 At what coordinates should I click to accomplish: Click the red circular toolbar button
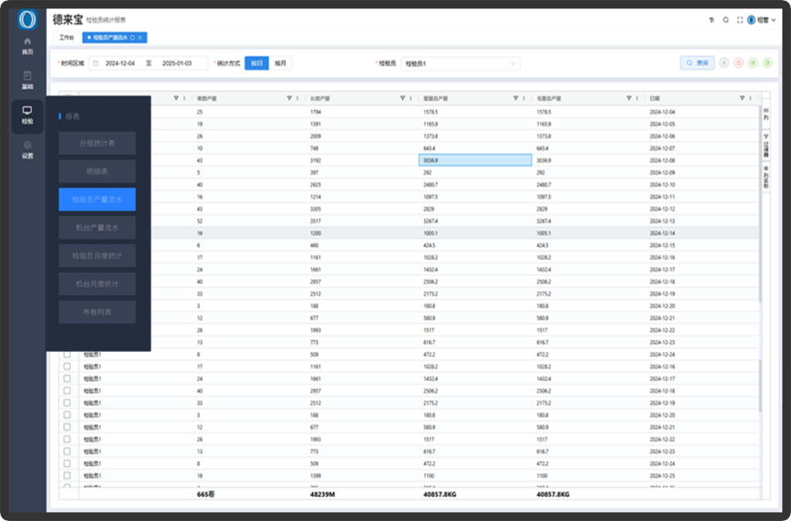(738, 63)
